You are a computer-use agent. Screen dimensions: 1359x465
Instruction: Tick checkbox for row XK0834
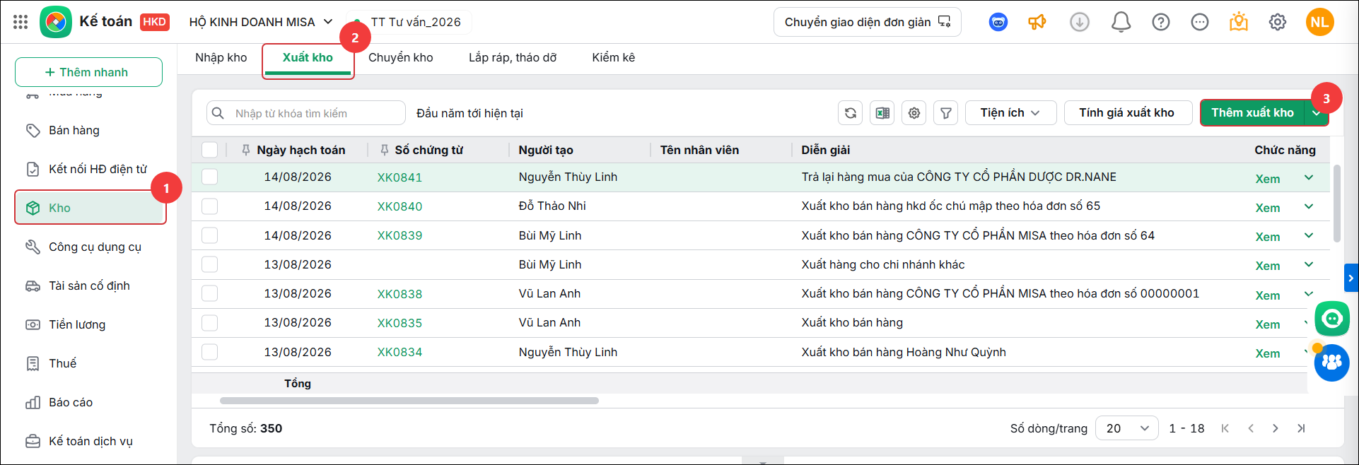[209, 352]
